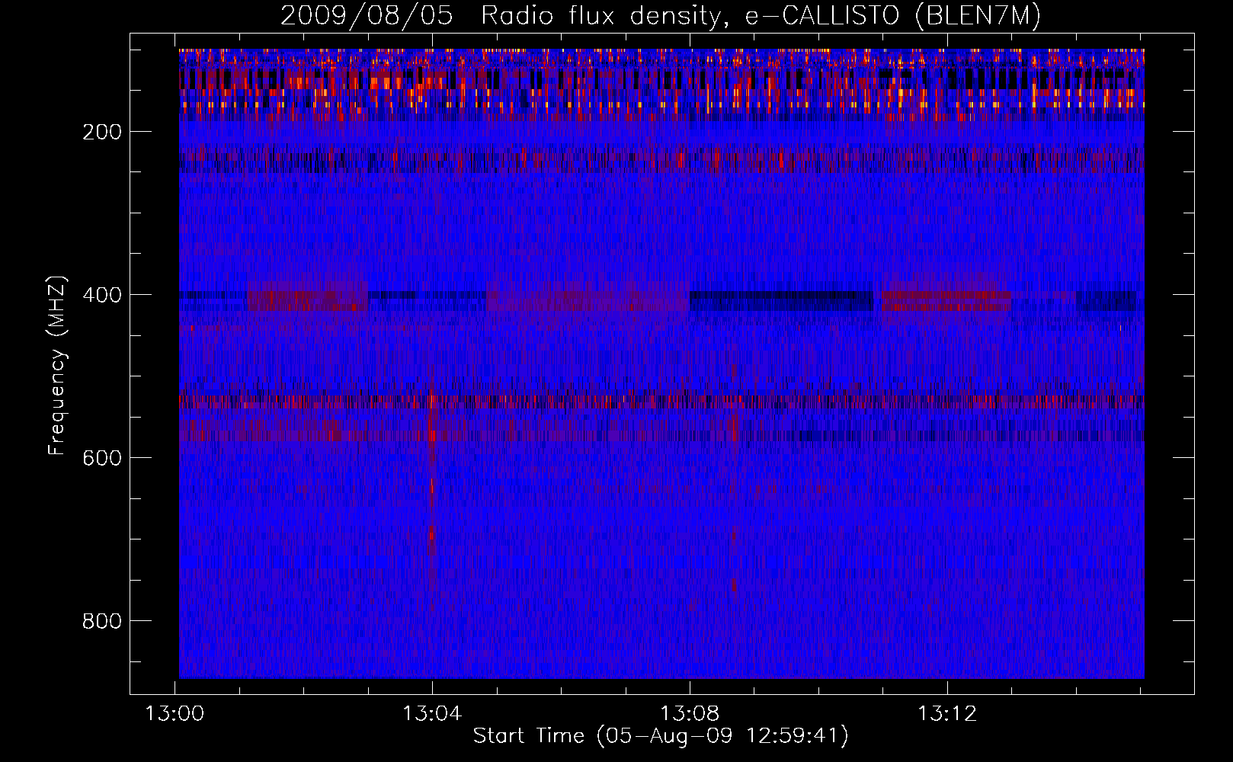Click the plot title 'Radio flux density, e-CALLISTO (BLEN7M)'

761,15
